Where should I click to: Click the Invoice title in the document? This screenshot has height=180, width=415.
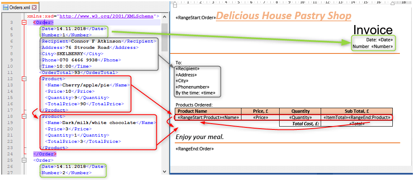(x=373, y=30)
